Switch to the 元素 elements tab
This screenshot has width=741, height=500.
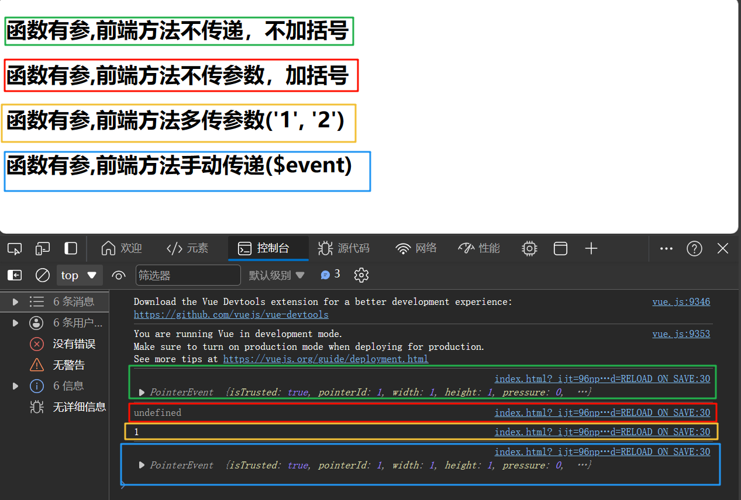(x=187, y=248)
